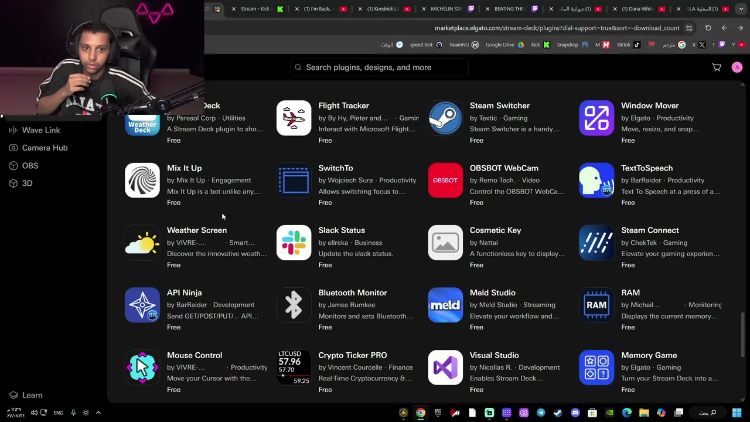Open Wave Link category in sidebar
The width and height of the screenshot is (750, 422).
point(35,130)
